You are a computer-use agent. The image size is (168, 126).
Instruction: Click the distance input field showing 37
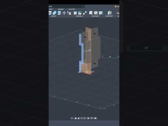point(110,57)
